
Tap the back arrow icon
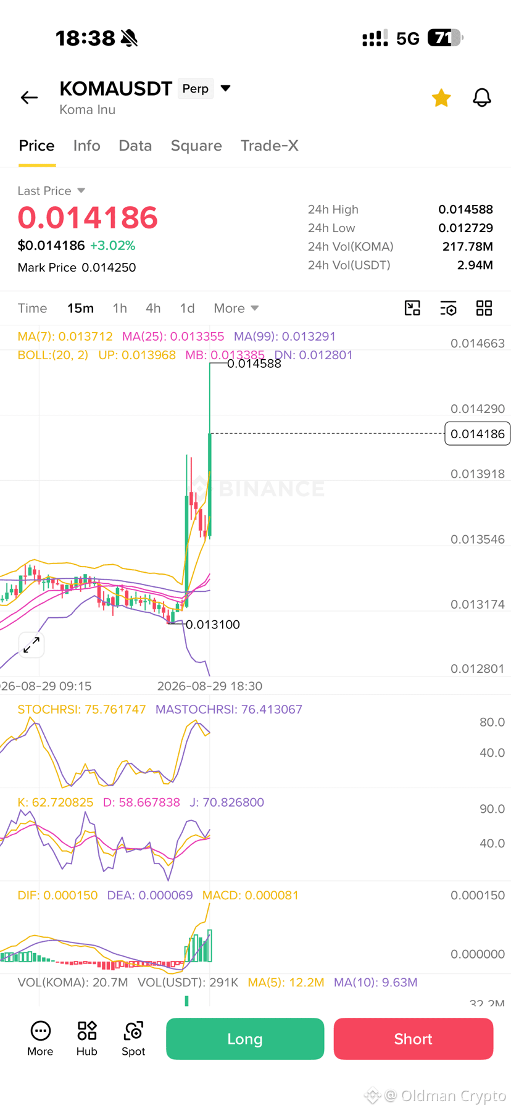click(29, 98)
